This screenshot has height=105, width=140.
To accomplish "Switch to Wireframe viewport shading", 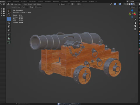I will pos(127,4).
